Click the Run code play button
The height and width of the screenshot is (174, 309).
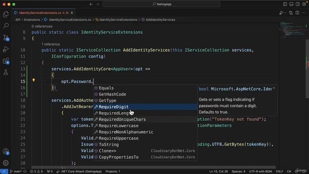(x=281, y=13)
